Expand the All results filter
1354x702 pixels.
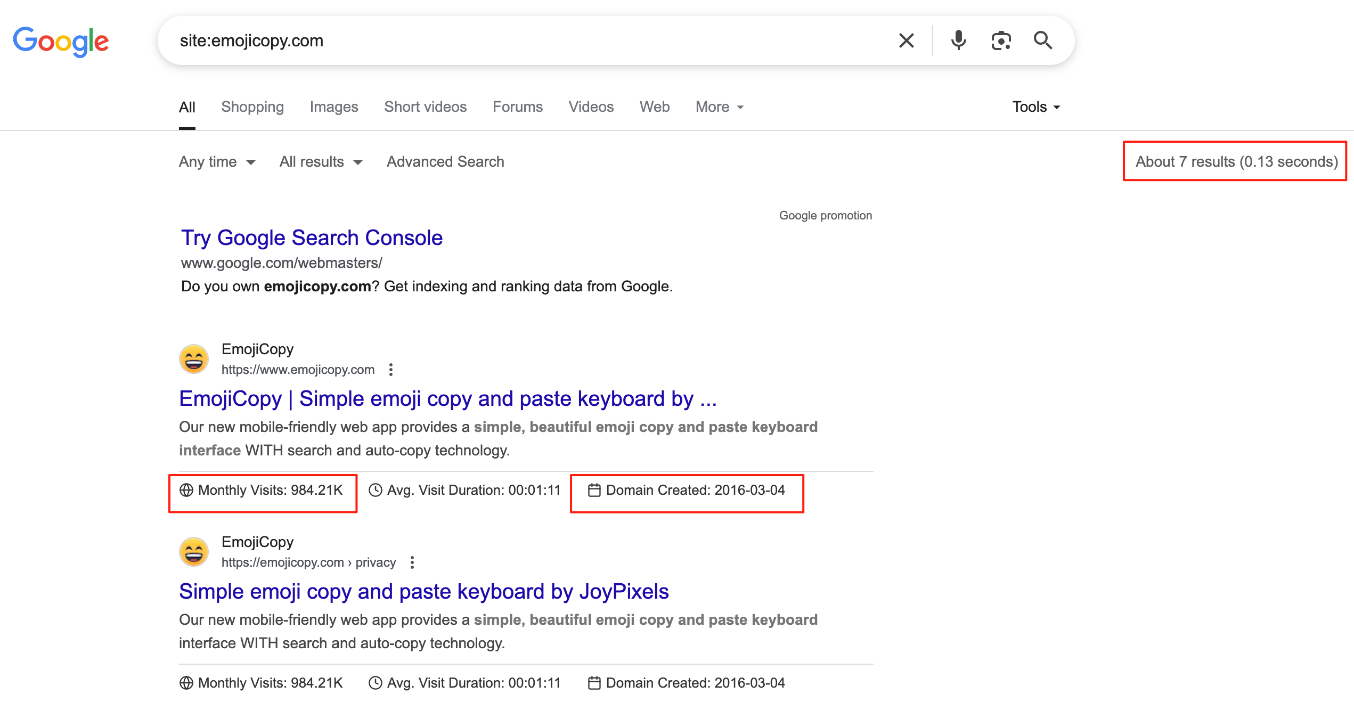[x=321, y=162]
